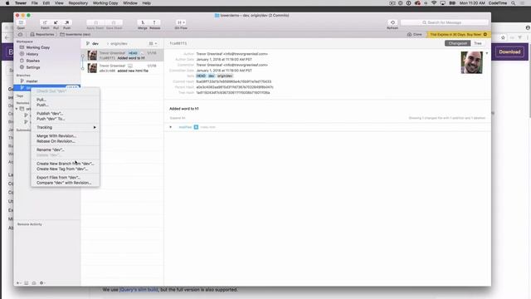Click Download button in browser window

[509, 51]
